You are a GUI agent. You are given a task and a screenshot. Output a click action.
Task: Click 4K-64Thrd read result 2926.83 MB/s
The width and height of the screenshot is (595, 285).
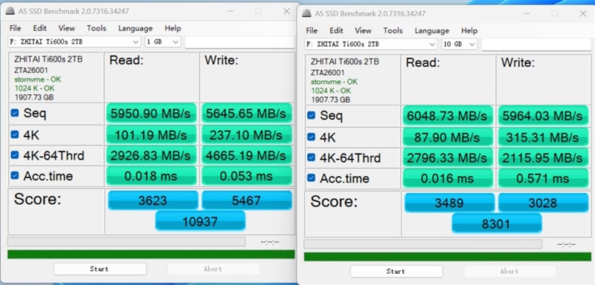(152, 155)
